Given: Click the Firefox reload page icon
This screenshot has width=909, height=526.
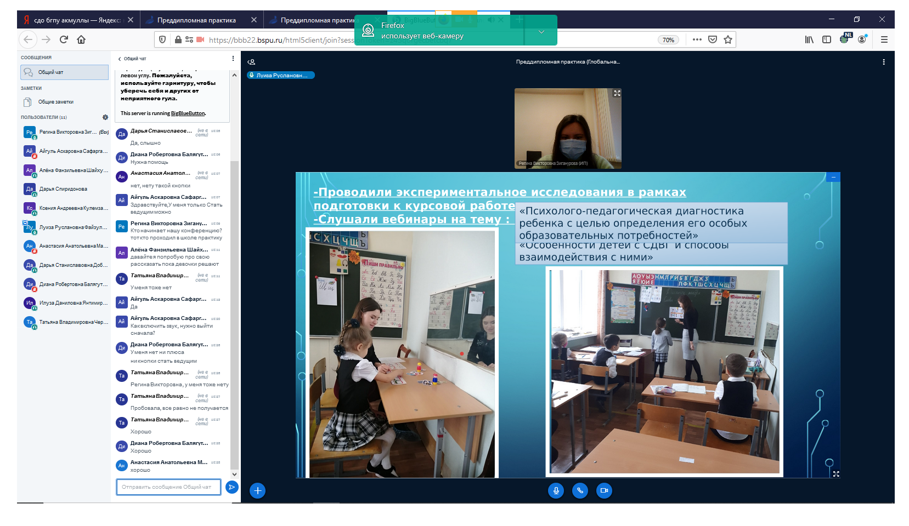Looking at the screenshot, I should coord(64,39).
